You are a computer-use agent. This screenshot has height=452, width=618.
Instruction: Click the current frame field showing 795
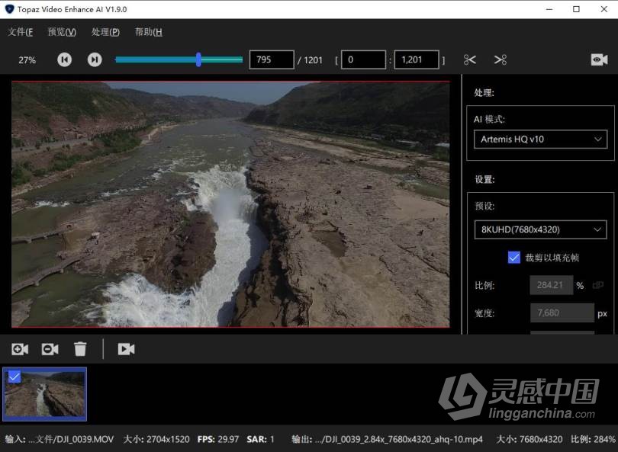(272, 59)
